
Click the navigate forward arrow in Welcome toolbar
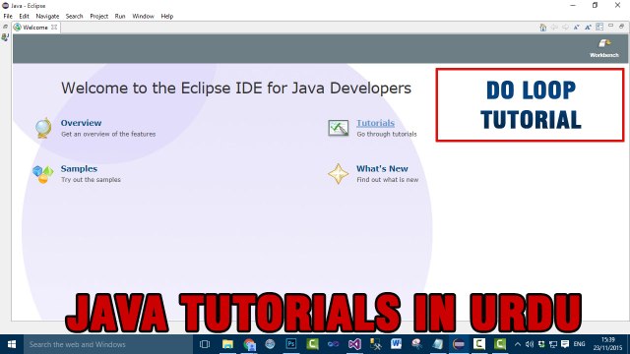565,27
